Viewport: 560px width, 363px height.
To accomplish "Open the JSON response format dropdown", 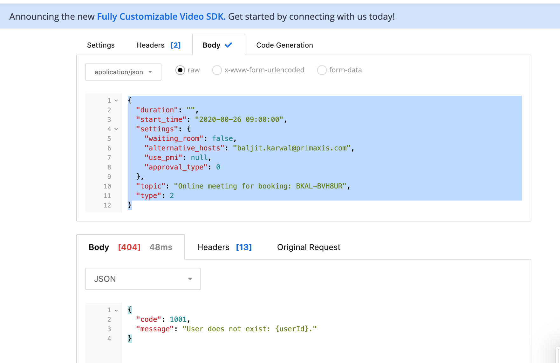I will [143, 279].
